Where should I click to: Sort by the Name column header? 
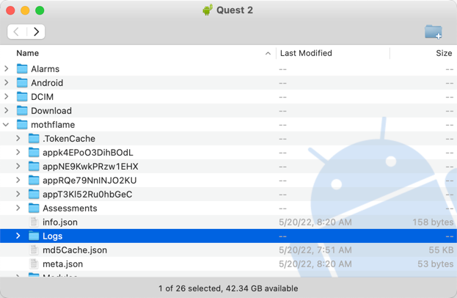pos(28,53)
